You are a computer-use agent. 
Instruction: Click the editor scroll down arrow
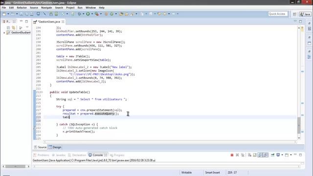coord(299,138)
